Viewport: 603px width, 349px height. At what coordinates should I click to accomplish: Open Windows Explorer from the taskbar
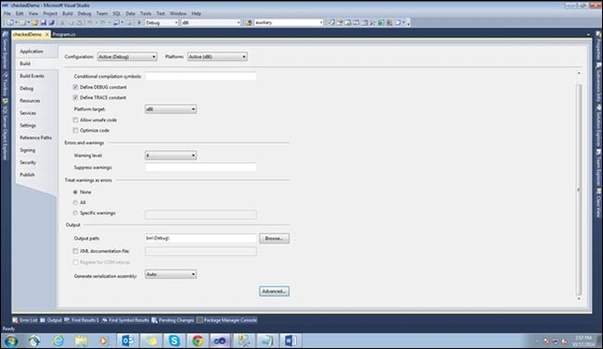[x=81, y=341]
